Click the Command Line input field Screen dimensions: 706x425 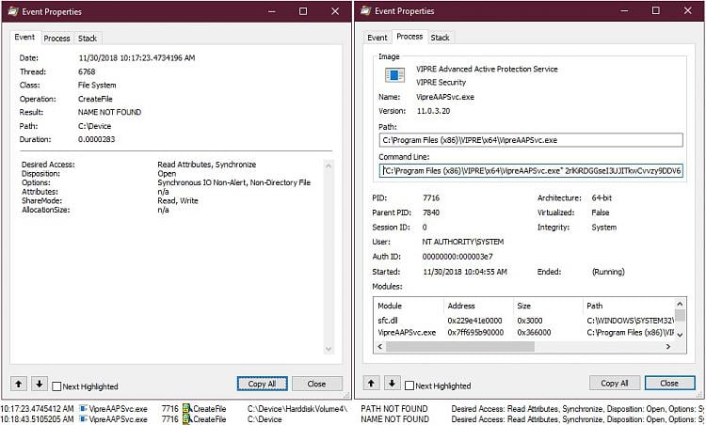tap(530, 170)
